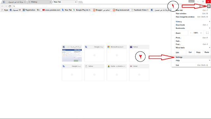Click the back navigation arrow
The height and width of the screenshot is (119, 211).
point(2,6)
